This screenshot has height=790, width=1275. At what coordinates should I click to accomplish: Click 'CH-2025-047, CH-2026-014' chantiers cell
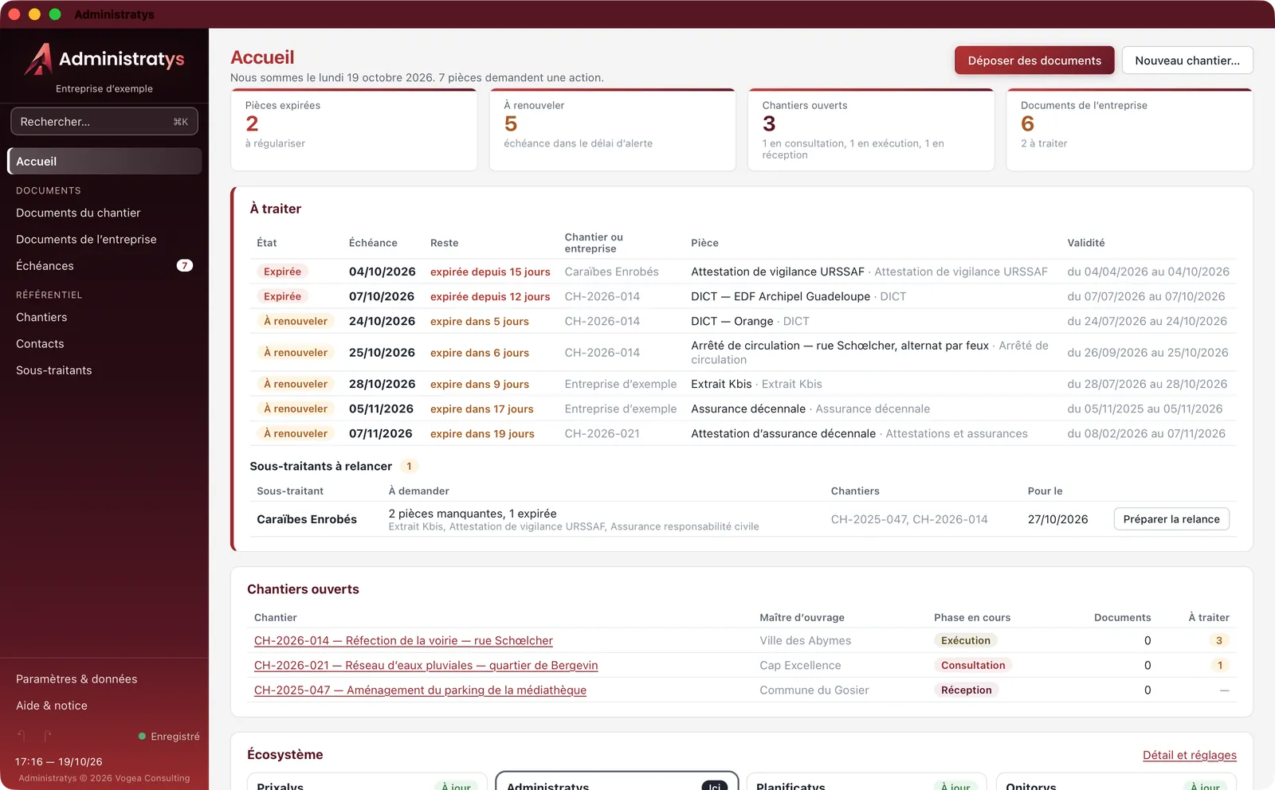pos(909,519)
